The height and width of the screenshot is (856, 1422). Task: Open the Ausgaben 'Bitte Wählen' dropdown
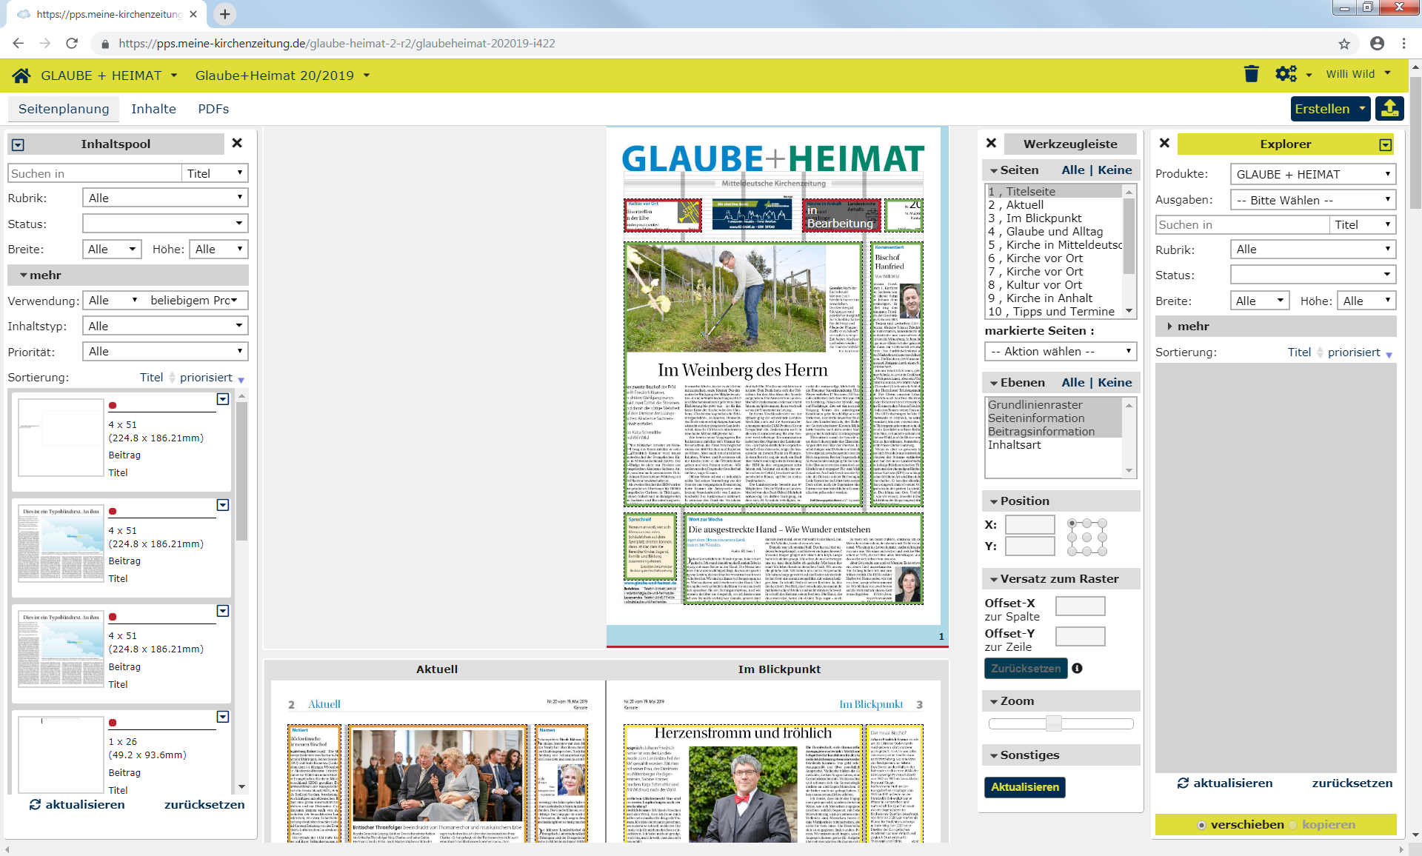pyautogui.click(x=1313, y=200)
